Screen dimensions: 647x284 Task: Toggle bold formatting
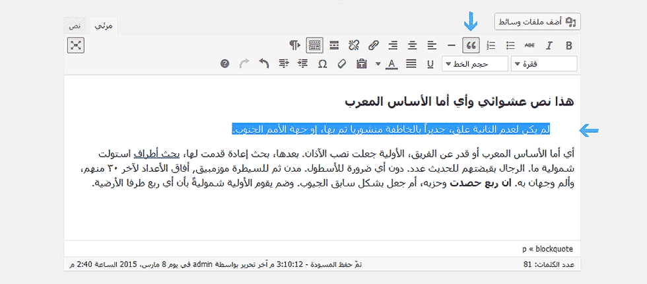[569, 45]
